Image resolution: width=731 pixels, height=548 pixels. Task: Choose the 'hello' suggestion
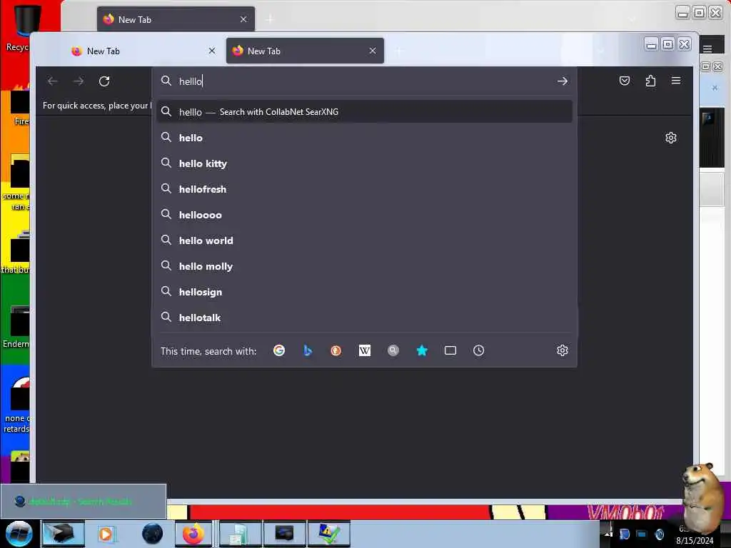click(365, 138)
